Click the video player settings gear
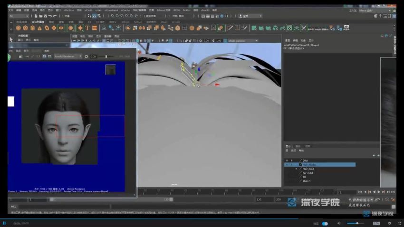 390,223
